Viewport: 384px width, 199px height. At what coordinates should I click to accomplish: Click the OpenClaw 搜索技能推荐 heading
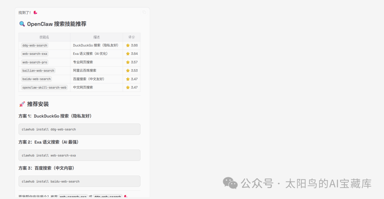pos(52,24)
